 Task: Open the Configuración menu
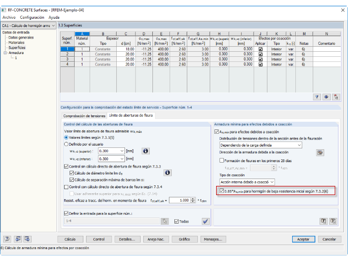click(x=32, y=17)
